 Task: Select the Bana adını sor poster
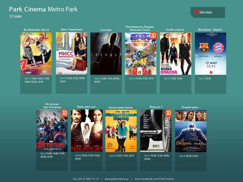[86, 131]
